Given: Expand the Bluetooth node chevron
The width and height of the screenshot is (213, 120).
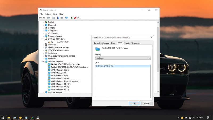Looking at the screenshot, I should (x=43, y=25).
